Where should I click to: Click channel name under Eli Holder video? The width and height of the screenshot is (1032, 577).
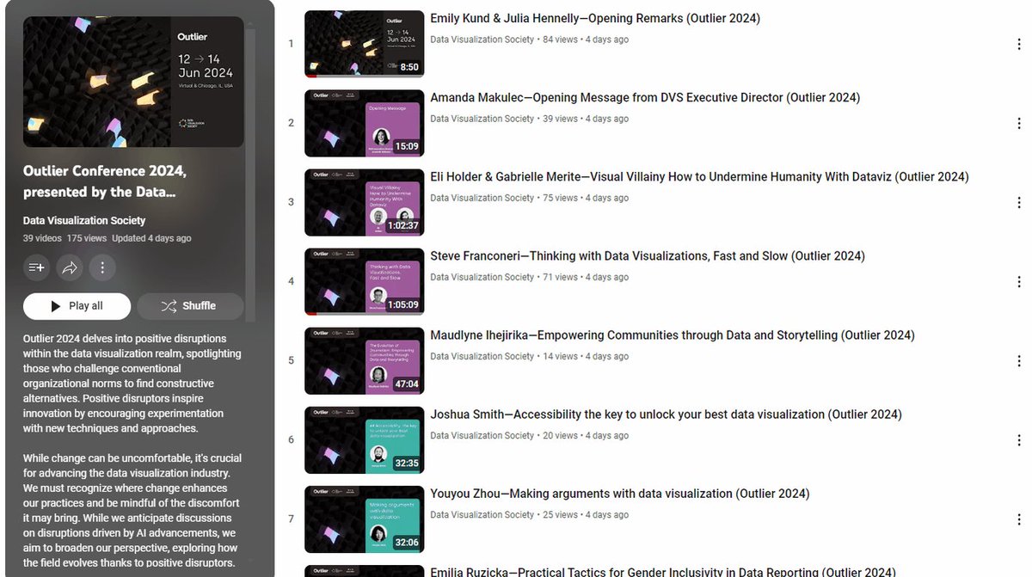click(x=482, y=198)
